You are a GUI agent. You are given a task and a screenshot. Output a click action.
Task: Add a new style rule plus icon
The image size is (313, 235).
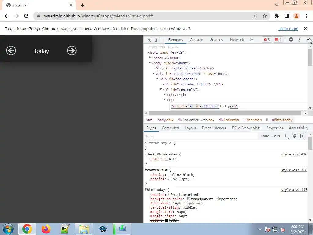(286, 136)
